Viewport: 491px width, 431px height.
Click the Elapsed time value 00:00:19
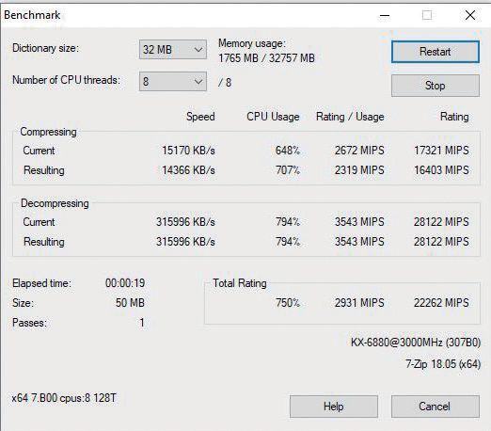pyautogui.click(x=125, y=283)
